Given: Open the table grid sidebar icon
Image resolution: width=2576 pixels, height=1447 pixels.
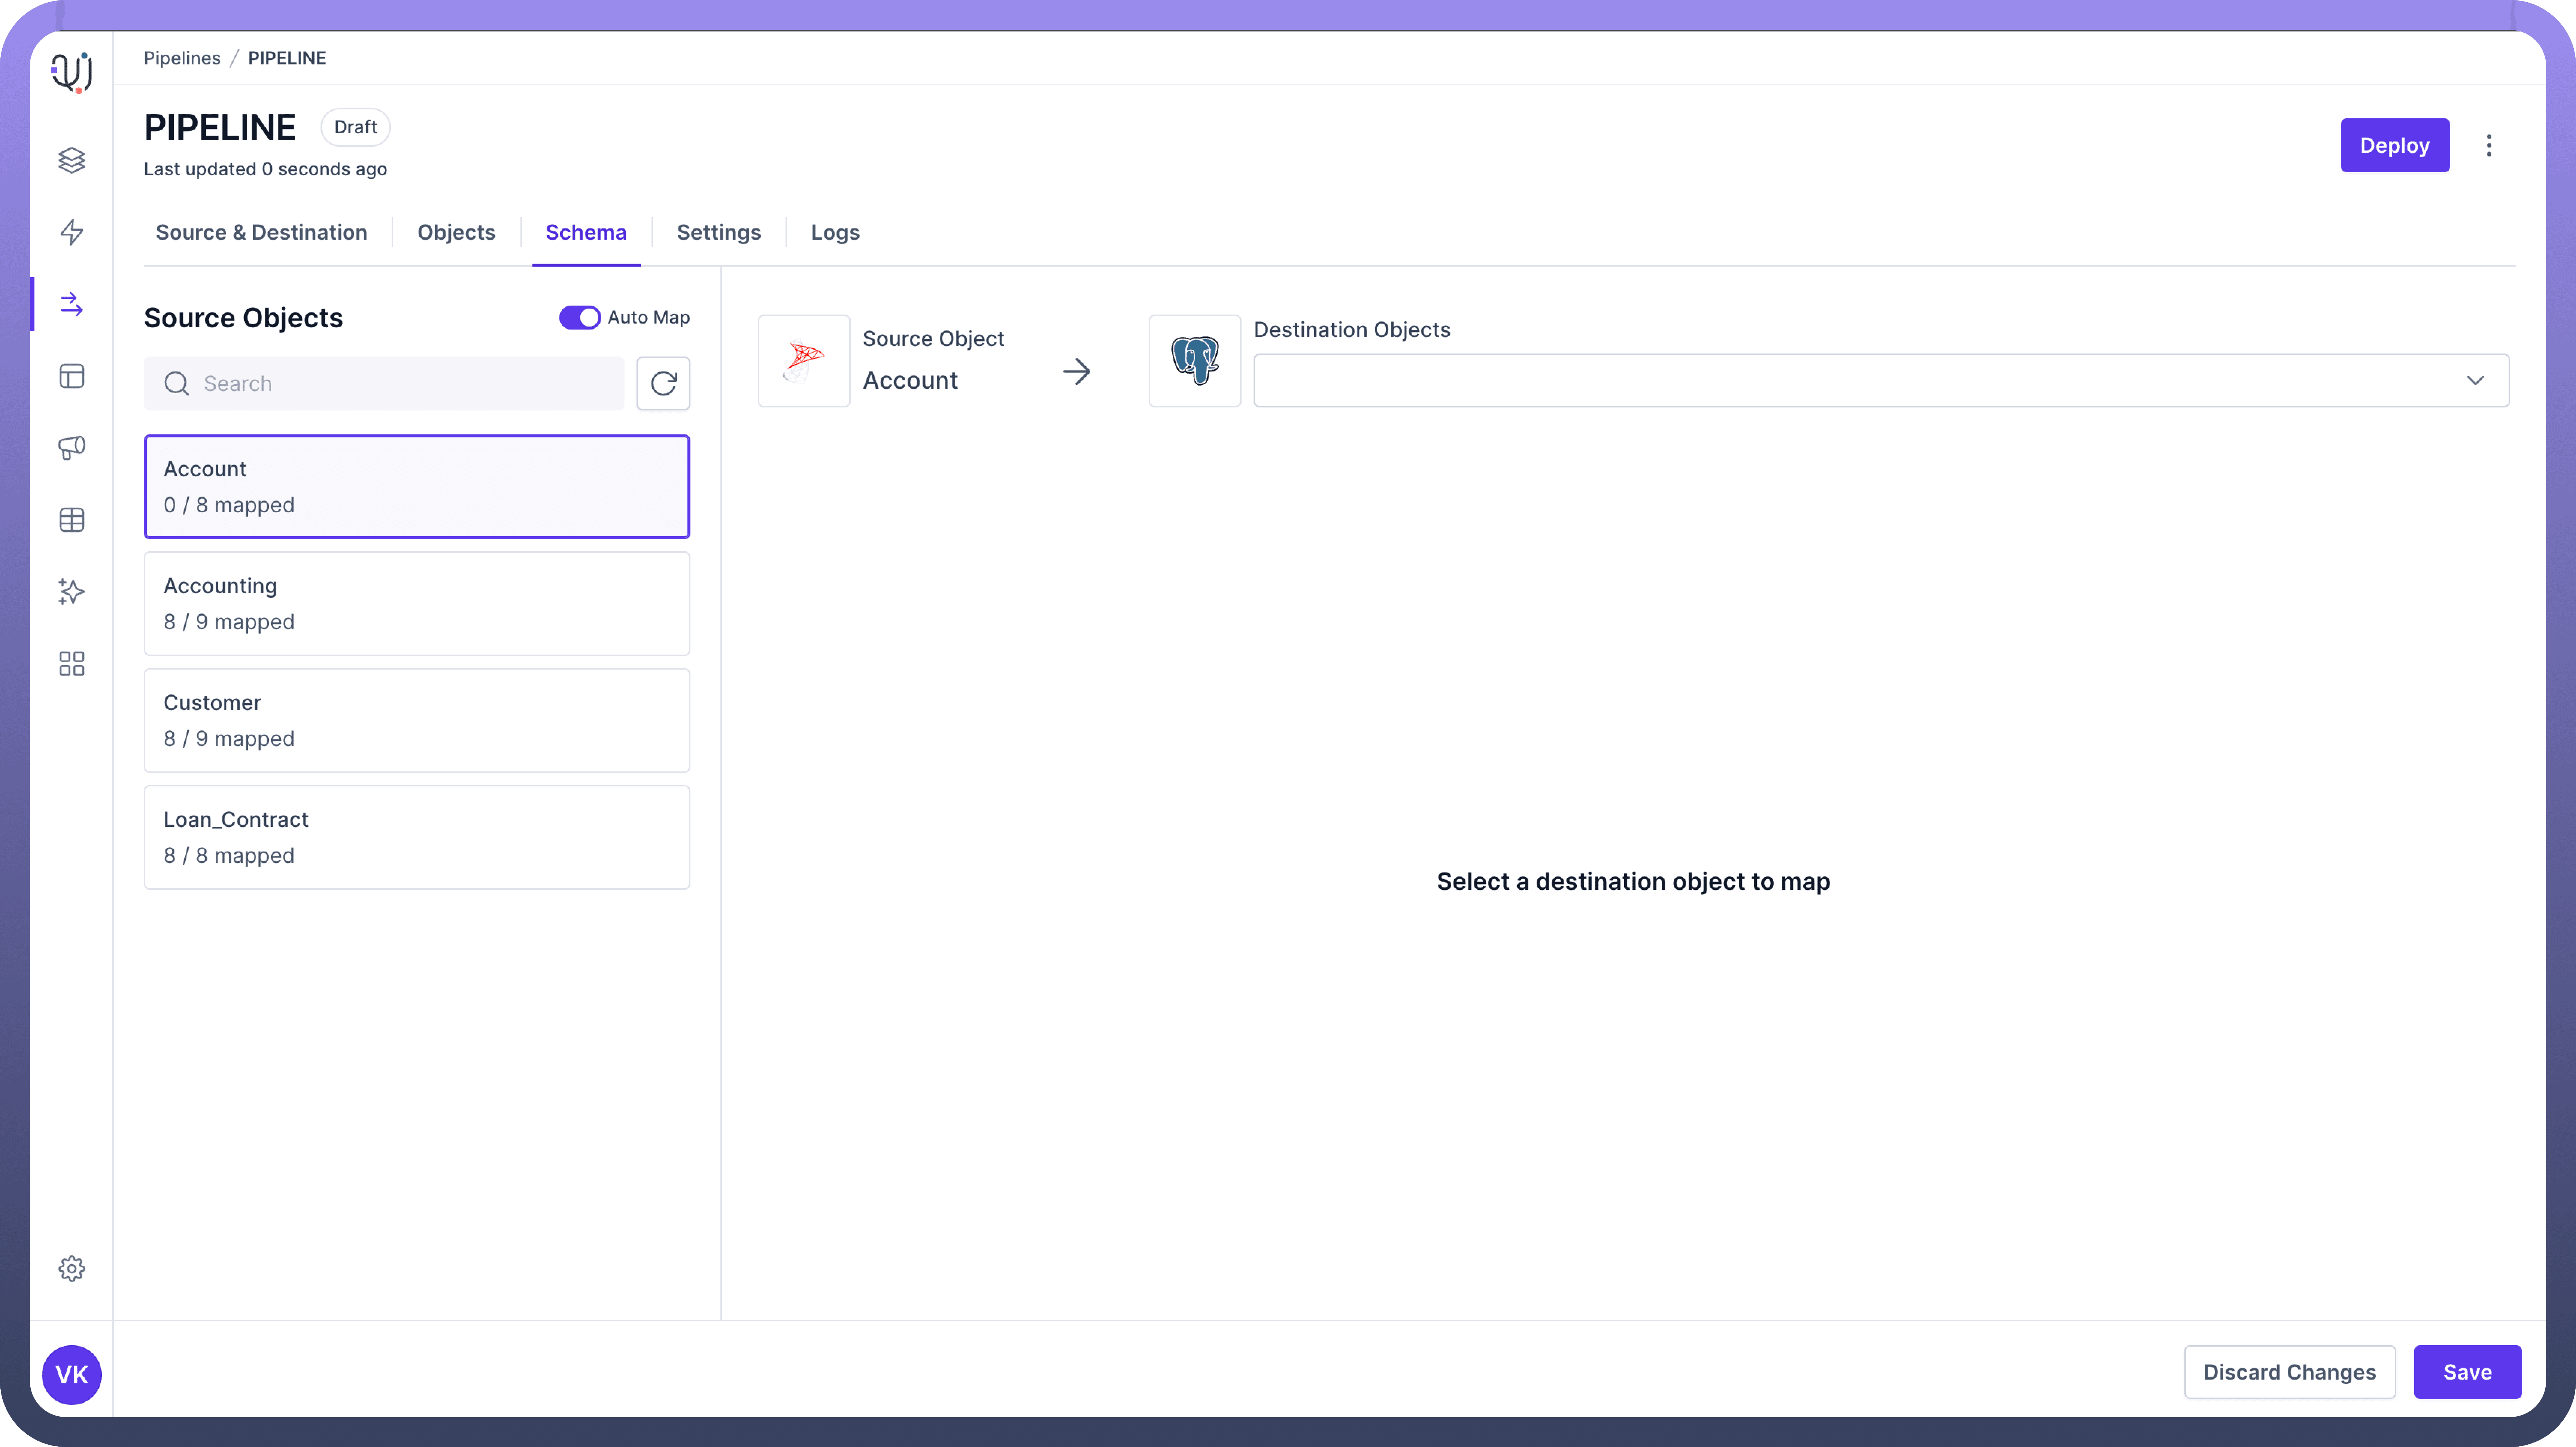Looking at the screenshot, I should click(x=71, y=520).
